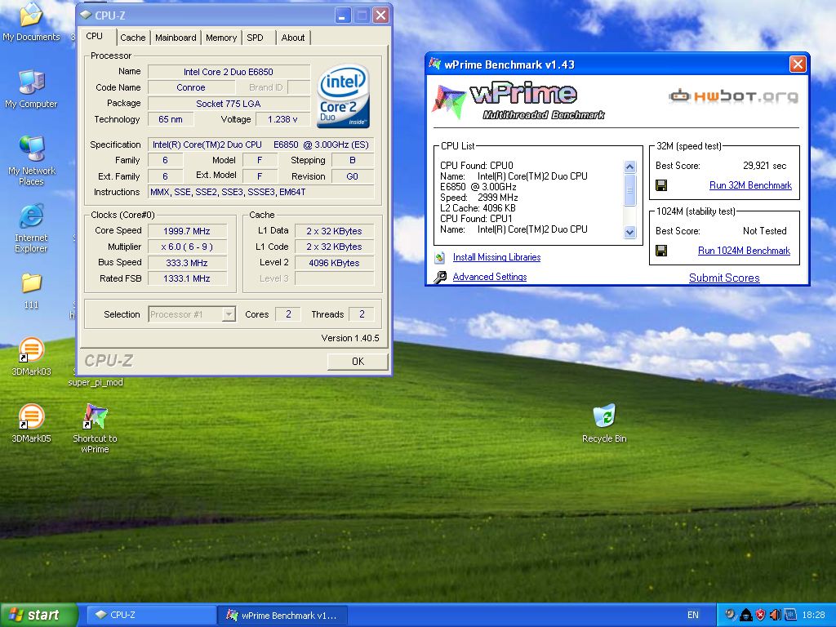Image resolution: width=836 pixels, height=627 pixels.
Task: Run the 1024M Benchmark
Action: point(744,251)
